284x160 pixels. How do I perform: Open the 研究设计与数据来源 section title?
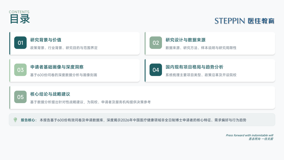185,40
